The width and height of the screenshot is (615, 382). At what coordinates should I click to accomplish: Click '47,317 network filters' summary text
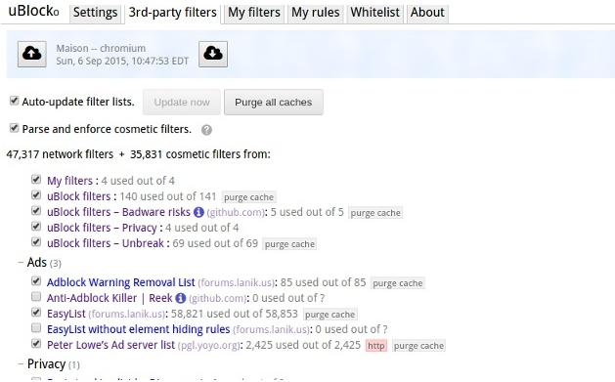(60, 154)
